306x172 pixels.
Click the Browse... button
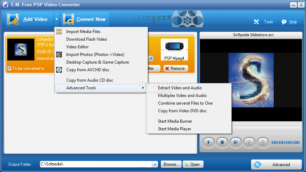click(x=171, y=164)
